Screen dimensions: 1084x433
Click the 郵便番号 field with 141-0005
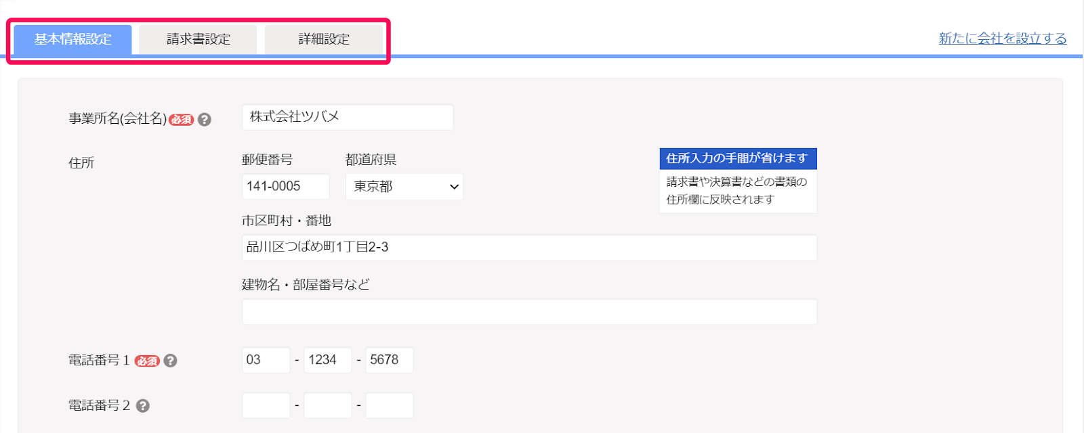286,187
